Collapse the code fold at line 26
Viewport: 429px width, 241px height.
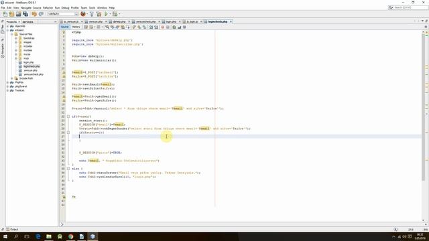coord(68,133)
